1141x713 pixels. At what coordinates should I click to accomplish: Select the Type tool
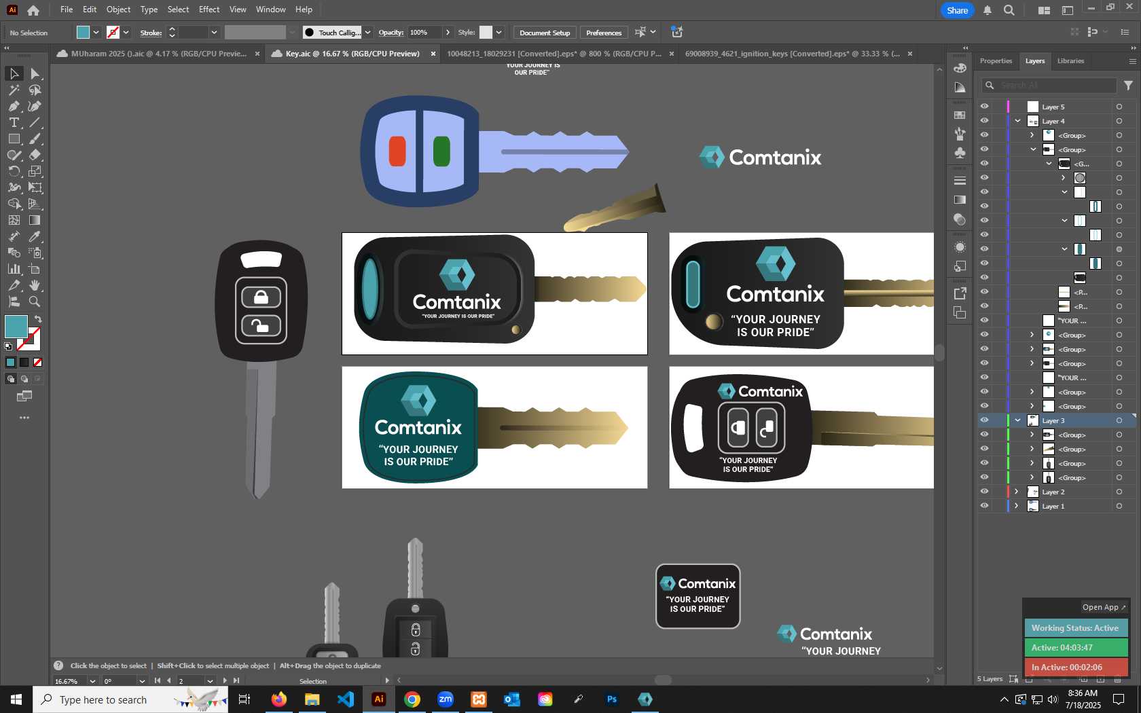(x=14, y=122)
